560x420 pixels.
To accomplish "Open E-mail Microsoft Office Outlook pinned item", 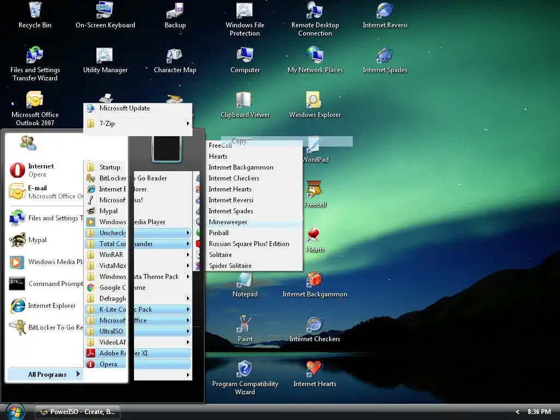I will 45,192.
